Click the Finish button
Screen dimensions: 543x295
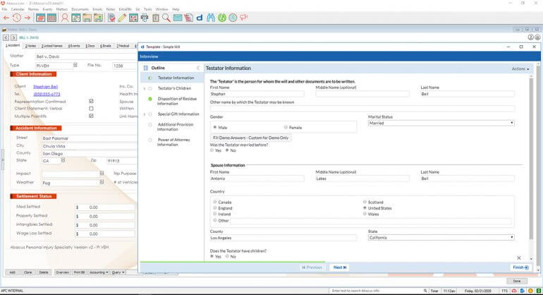[x=520, y=267]
